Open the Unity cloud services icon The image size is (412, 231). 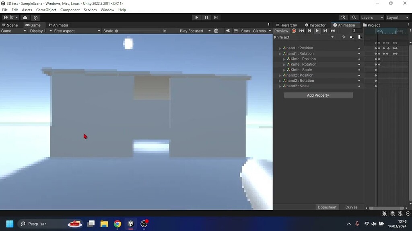click(24, 17)
